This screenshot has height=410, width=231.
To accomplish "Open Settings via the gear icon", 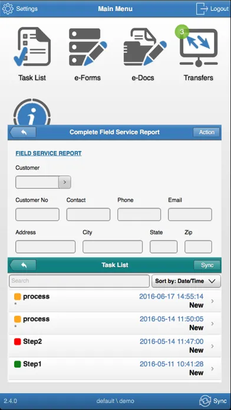I will point(8,9).
